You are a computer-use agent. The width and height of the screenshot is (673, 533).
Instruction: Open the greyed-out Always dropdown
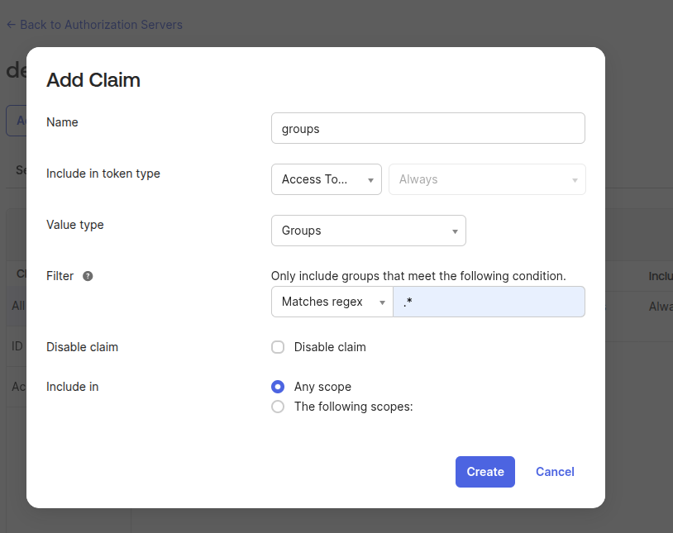pyautogui.click(x=487, y=179)
